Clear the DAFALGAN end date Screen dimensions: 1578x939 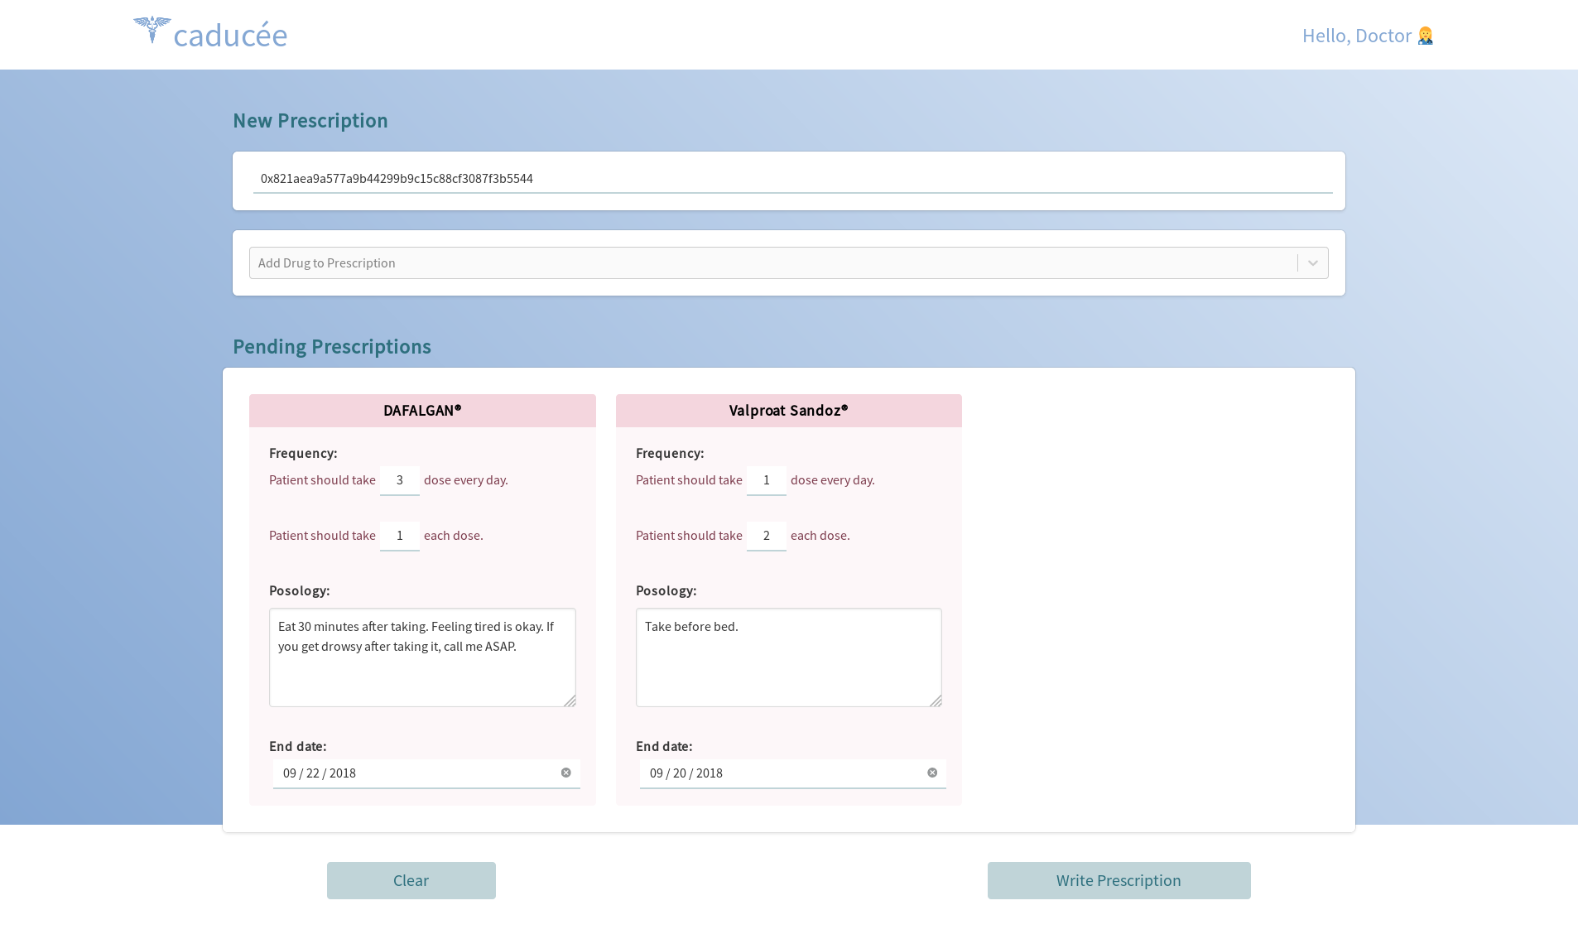click(x=566, y=773)
